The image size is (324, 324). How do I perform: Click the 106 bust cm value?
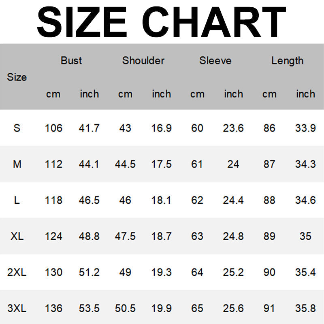tap(53, 128)
